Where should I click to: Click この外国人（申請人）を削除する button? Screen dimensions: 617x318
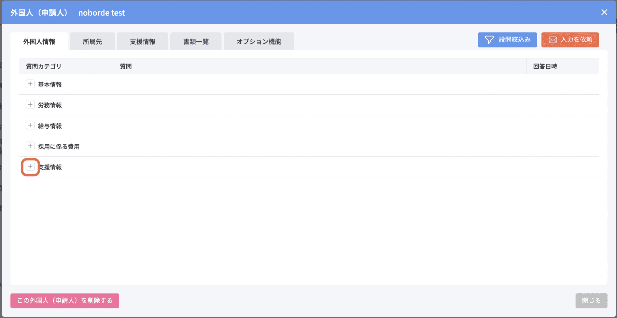65,301
